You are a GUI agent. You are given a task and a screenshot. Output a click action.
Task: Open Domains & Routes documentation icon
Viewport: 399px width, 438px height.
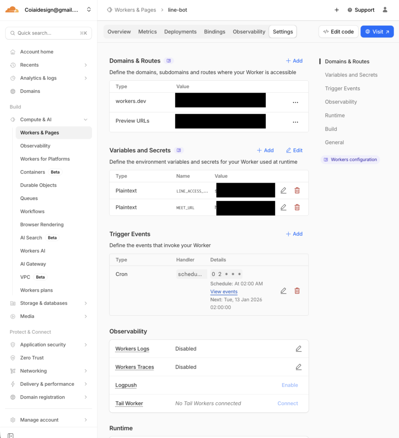click(x=169, y=61)
